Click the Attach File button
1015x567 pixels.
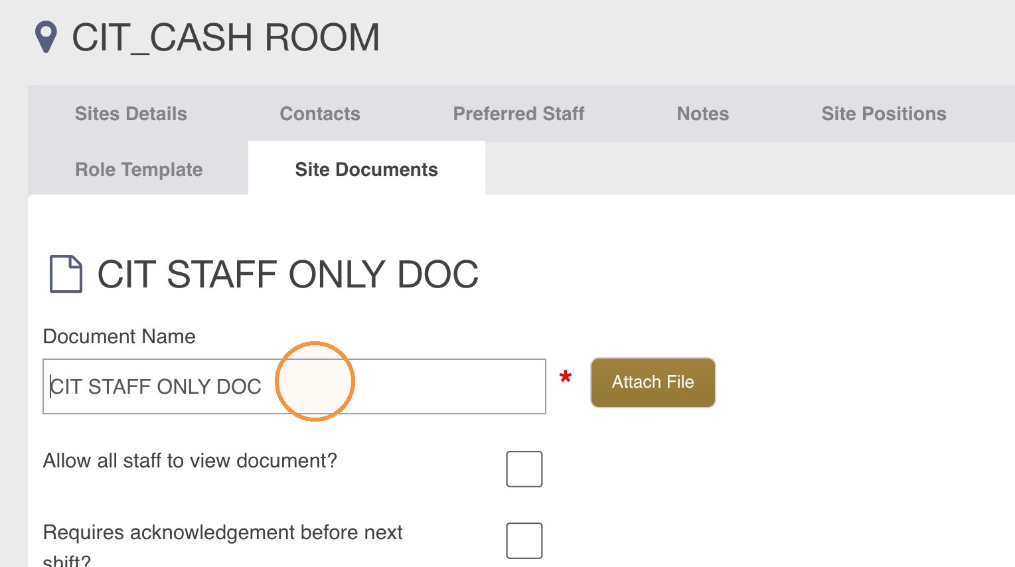[653, 382]
